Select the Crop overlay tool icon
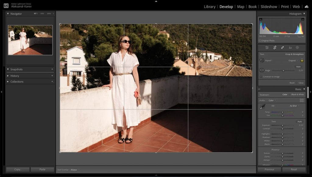The width and height of the screenshot is (312, 177). [275, 48]
